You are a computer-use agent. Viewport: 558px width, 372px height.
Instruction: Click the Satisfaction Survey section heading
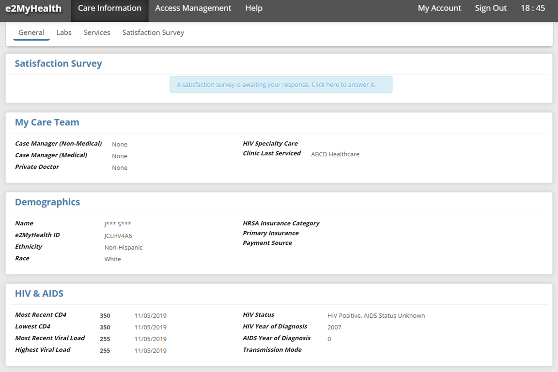(58, 64)
